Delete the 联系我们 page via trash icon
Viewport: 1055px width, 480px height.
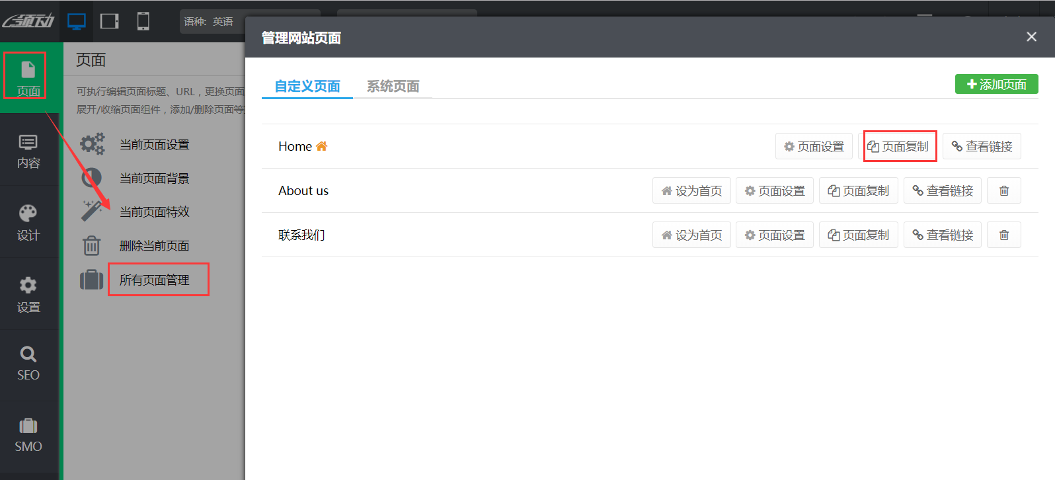pyautogui.click(x=1003, y=235)
